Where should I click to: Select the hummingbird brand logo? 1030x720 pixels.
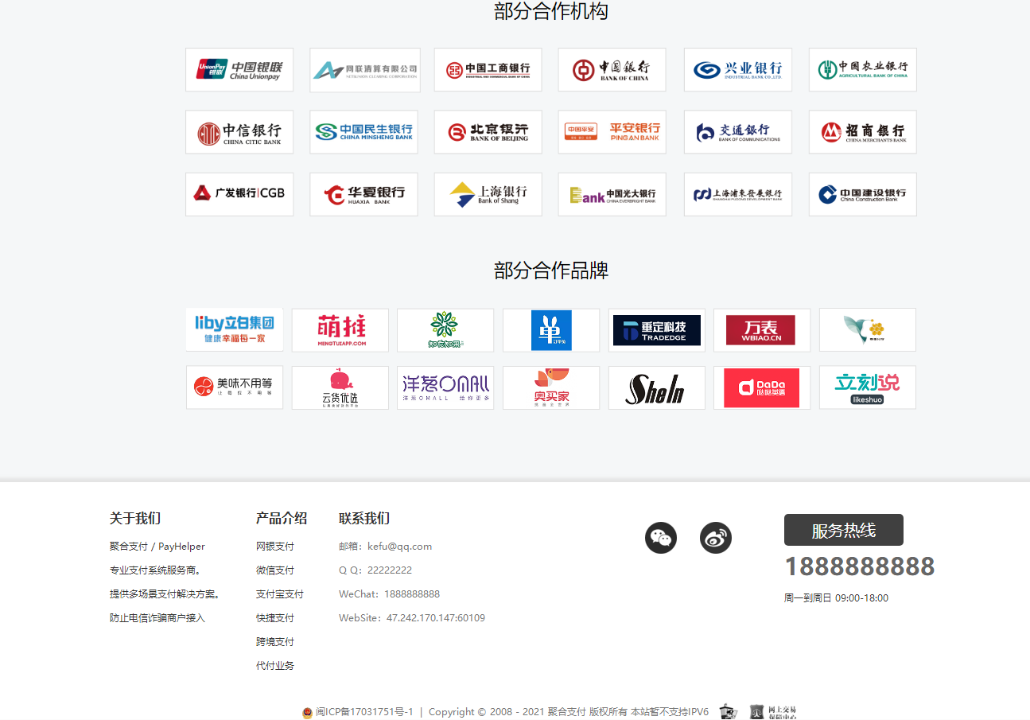(868, 330)
